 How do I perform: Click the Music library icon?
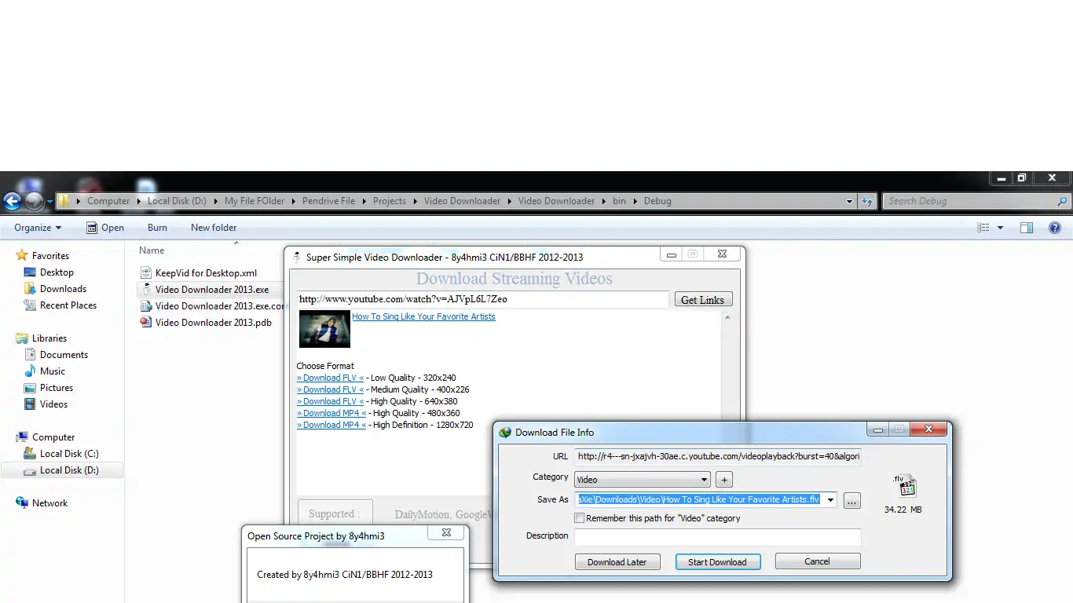tap(30, 371)
